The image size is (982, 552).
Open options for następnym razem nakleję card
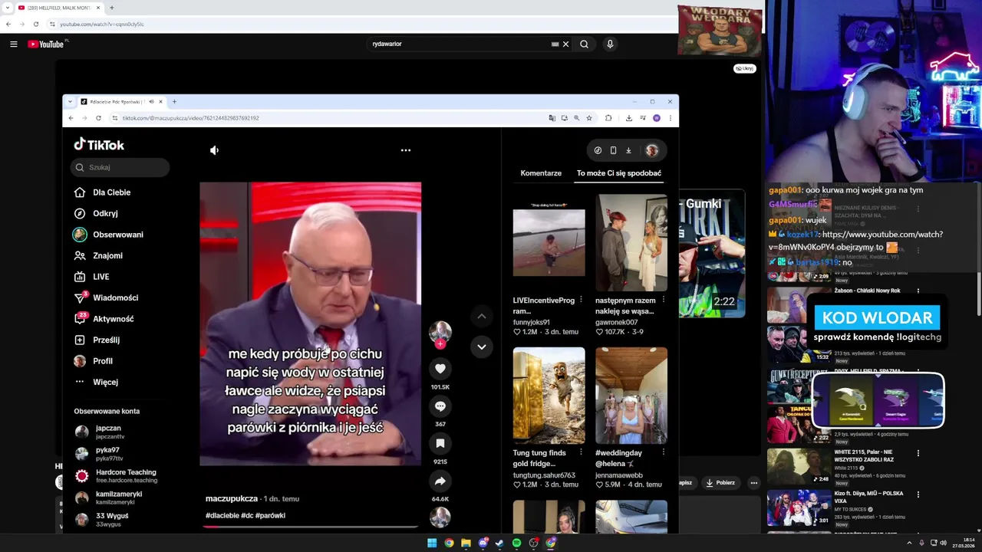(x=664, y=300)
